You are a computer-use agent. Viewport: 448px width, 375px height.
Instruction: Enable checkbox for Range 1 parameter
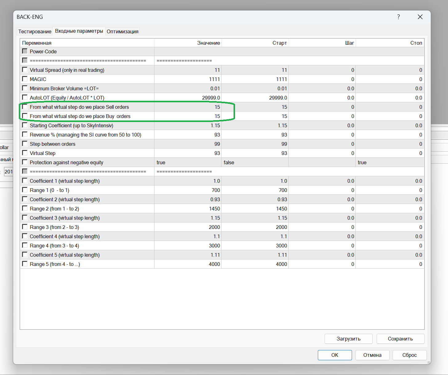pos(25,190)
